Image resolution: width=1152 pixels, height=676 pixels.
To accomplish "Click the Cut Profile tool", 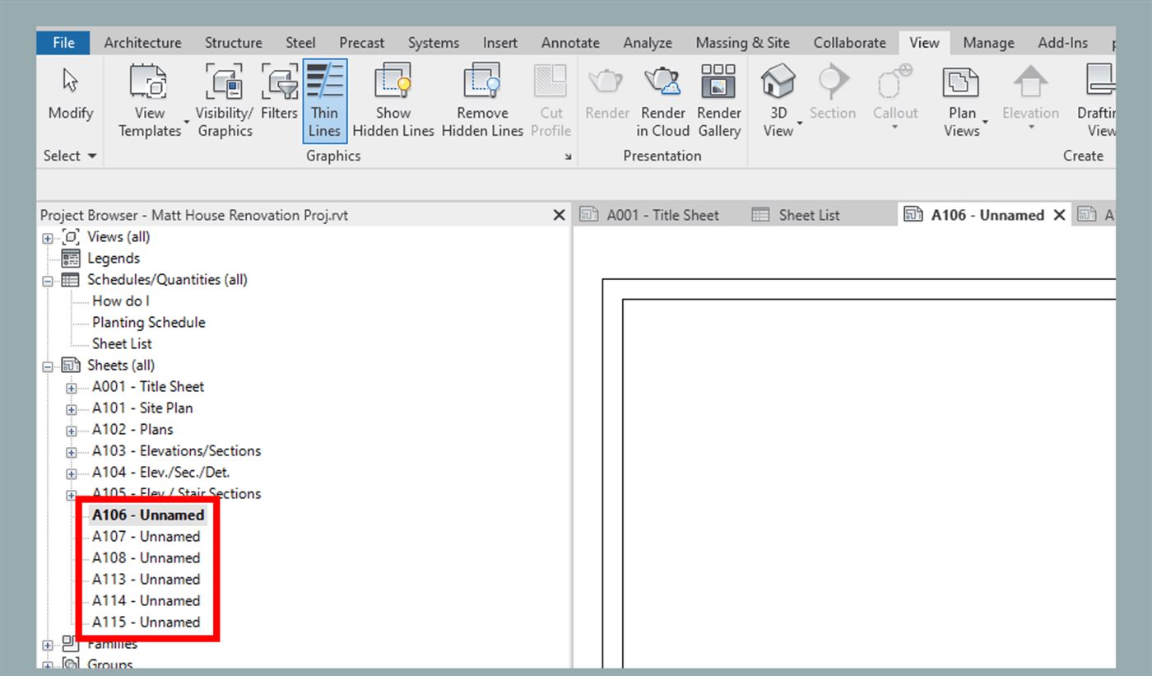I will tap(550, 101).
